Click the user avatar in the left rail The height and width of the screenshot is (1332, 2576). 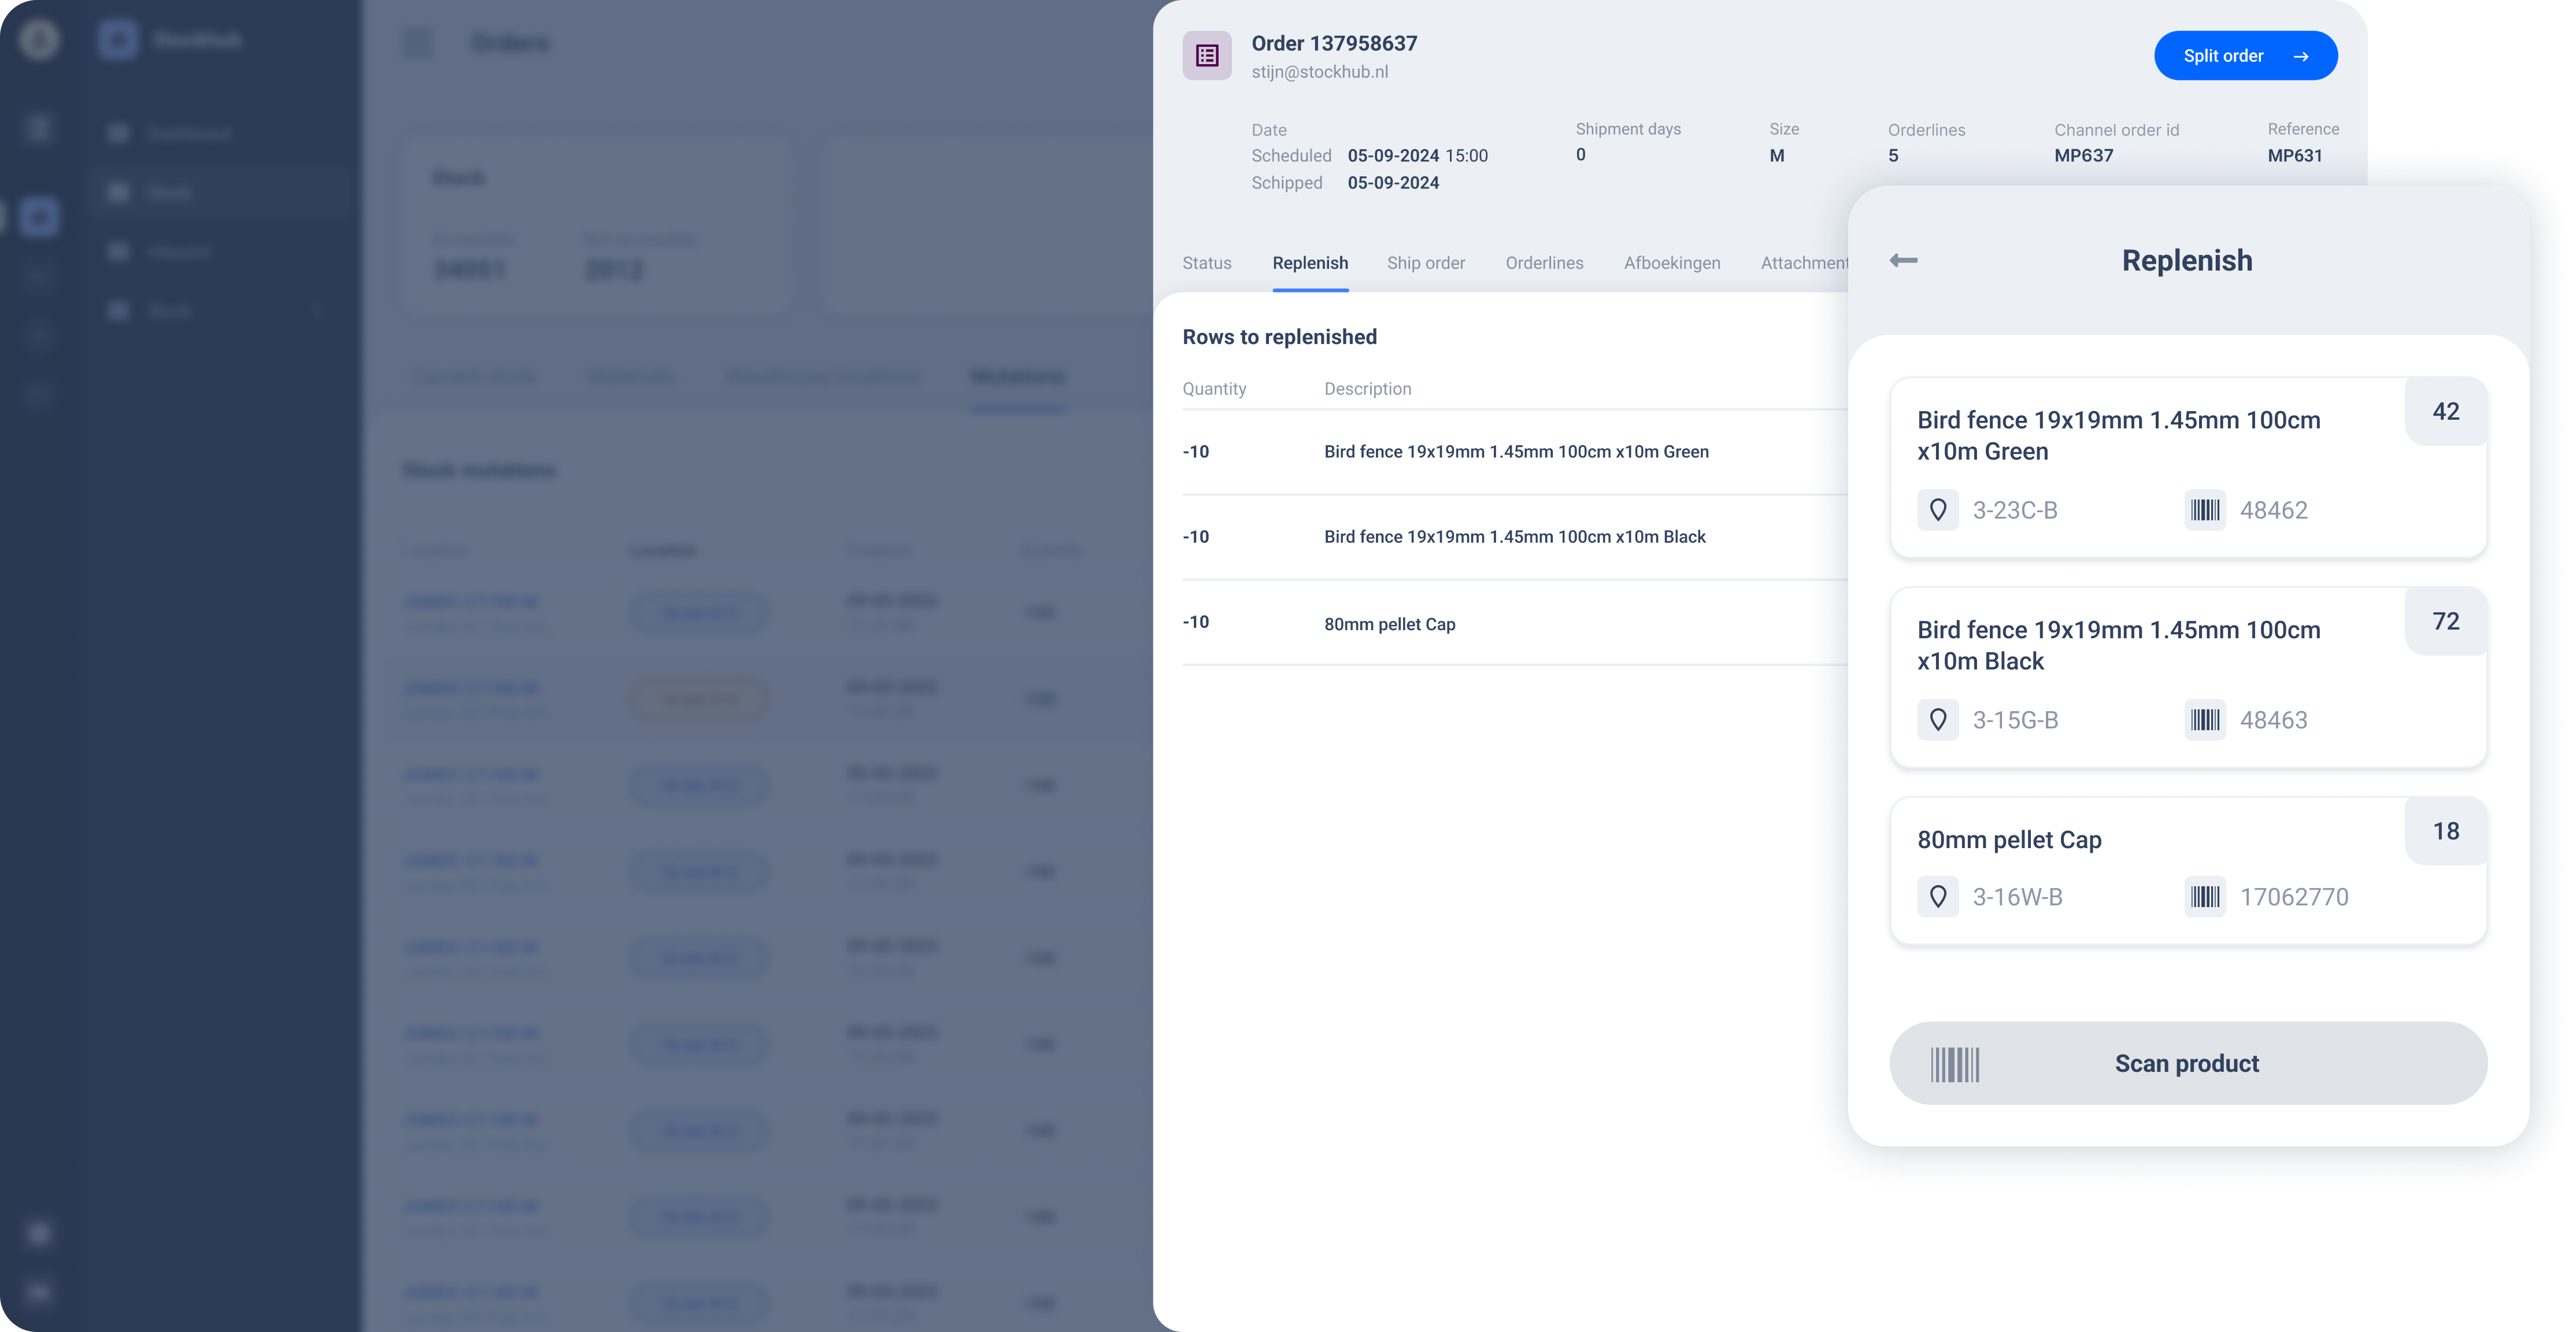coord(39,40)
